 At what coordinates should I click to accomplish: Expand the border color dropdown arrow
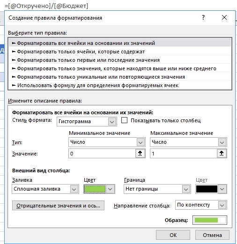[x=222, y=189]
